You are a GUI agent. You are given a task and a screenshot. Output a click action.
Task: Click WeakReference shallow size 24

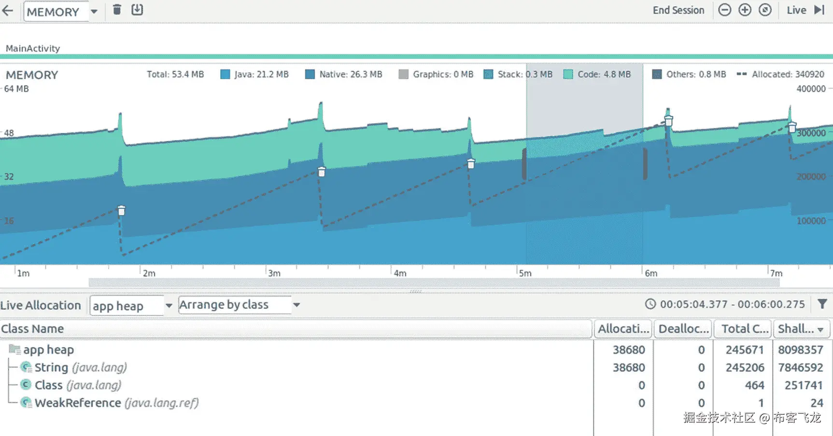click(x=817, y=403)
